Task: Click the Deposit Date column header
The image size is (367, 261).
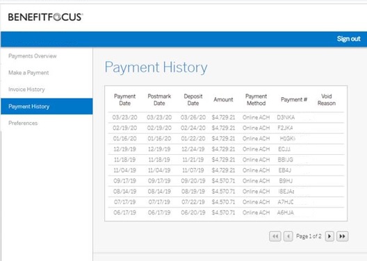Action: pyautogui.click(x=193, y=100)
